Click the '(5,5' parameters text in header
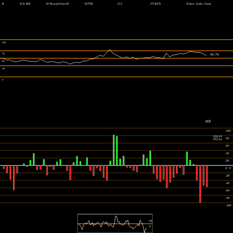 [x=120, y=4]
